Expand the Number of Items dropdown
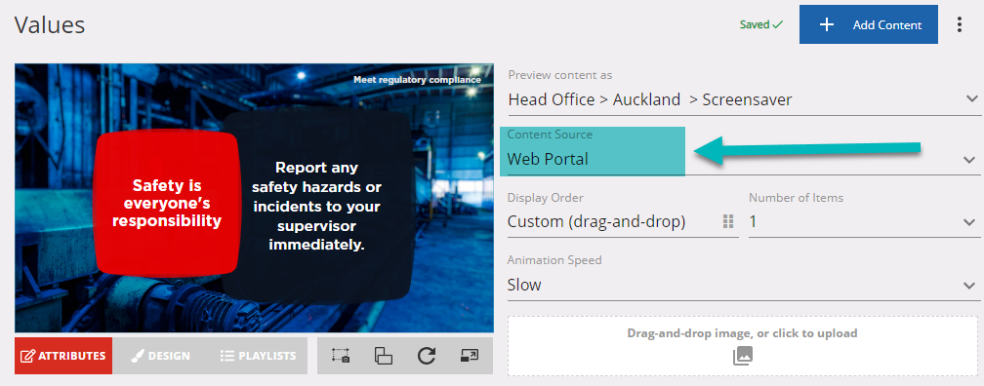This screenshot has height=386, width=984. point(864,222)
